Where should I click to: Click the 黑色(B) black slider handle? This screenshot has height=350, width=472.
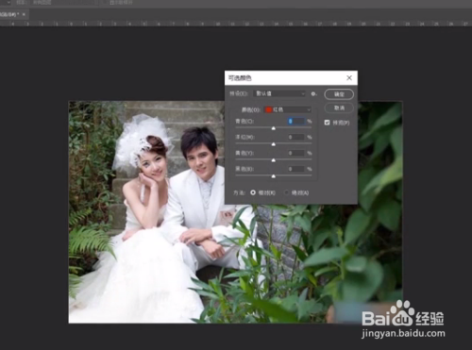(x=274, y=176)
